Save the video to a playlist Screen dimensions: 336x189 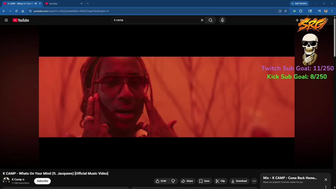[204, 181]
